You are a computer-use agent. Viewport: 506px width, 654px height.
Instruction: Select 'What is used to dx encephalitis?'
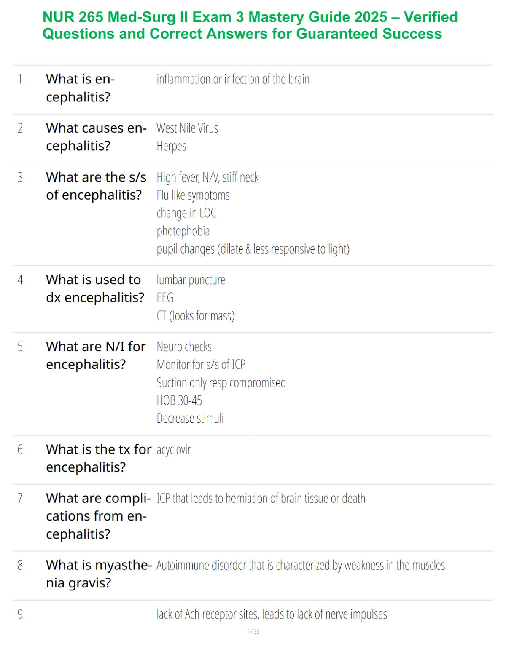pos(95,288)
